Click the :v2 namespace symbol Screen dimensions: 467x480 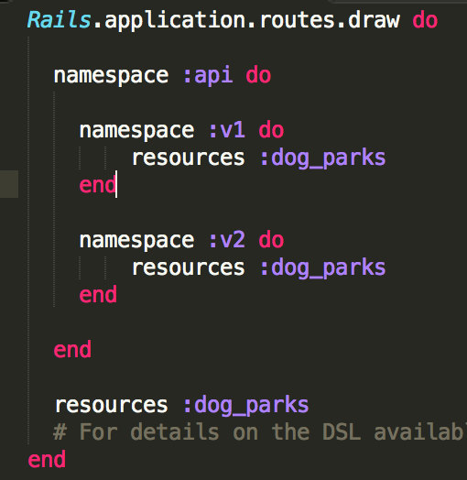tap(227, 240)
